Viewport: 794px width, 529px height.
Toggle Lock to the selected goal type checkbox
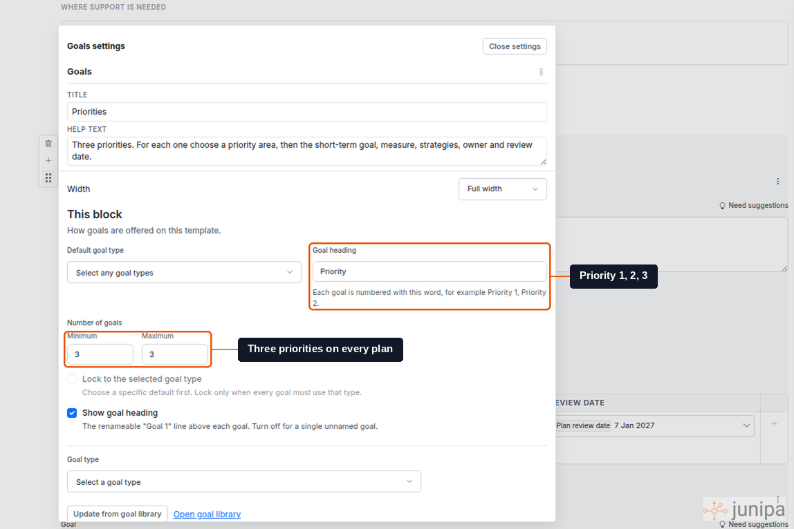tap(72, 379)
